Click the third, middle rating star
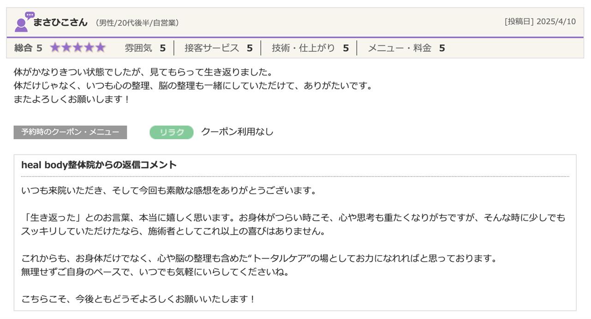The height and width of the screenshot is (319, 591). tap(78, 47)
